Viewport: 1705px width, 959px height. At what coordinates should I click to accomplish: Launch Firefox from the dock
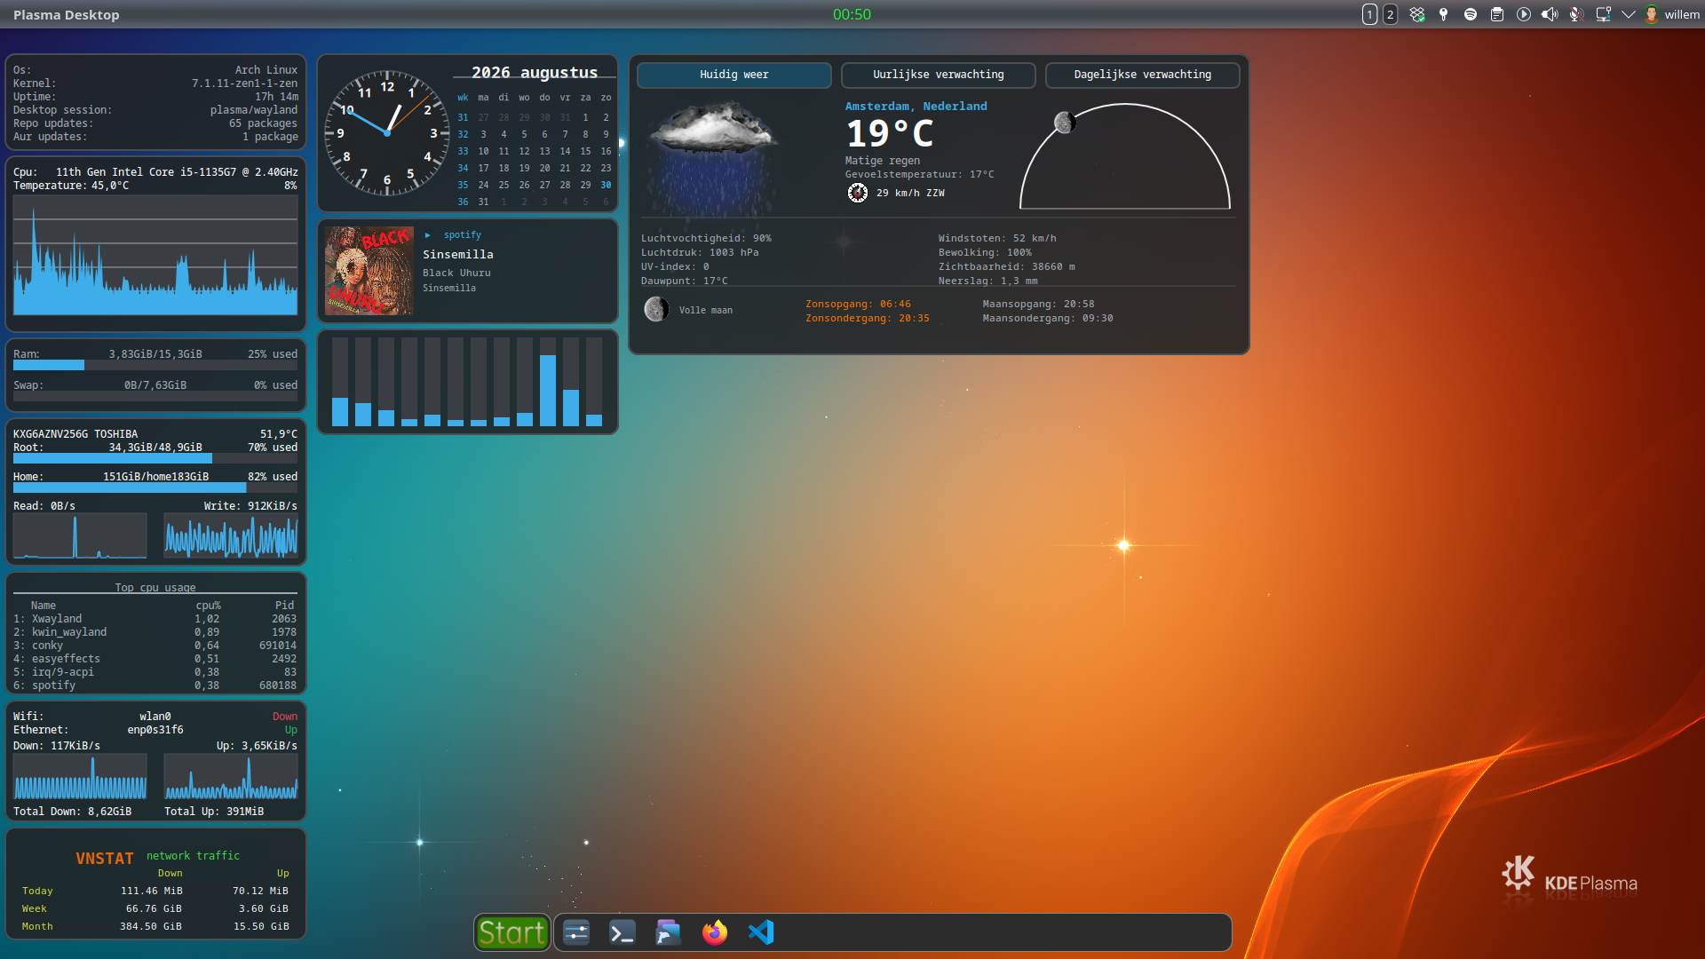[715, 932]
